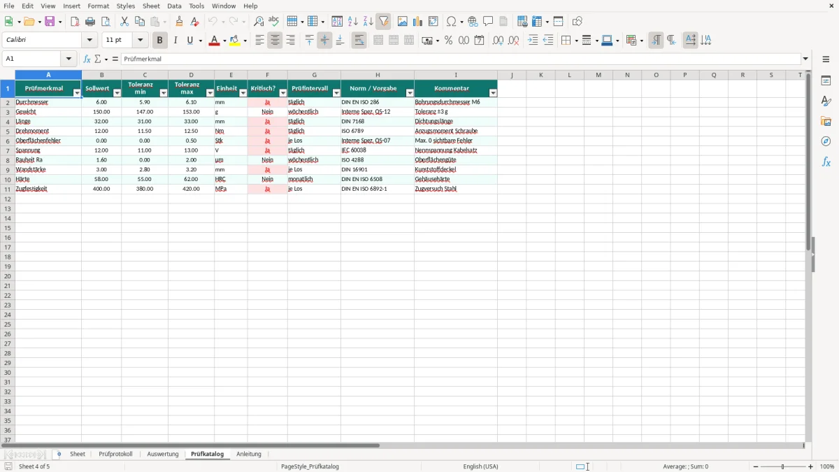Clear direct formatting

tap(195, 22)
